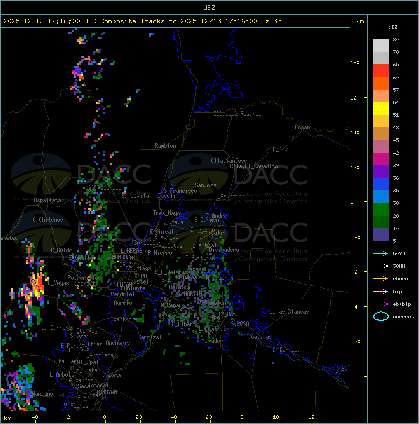Click the '60' tick on the bottom axis

click(x=208, y=417)
